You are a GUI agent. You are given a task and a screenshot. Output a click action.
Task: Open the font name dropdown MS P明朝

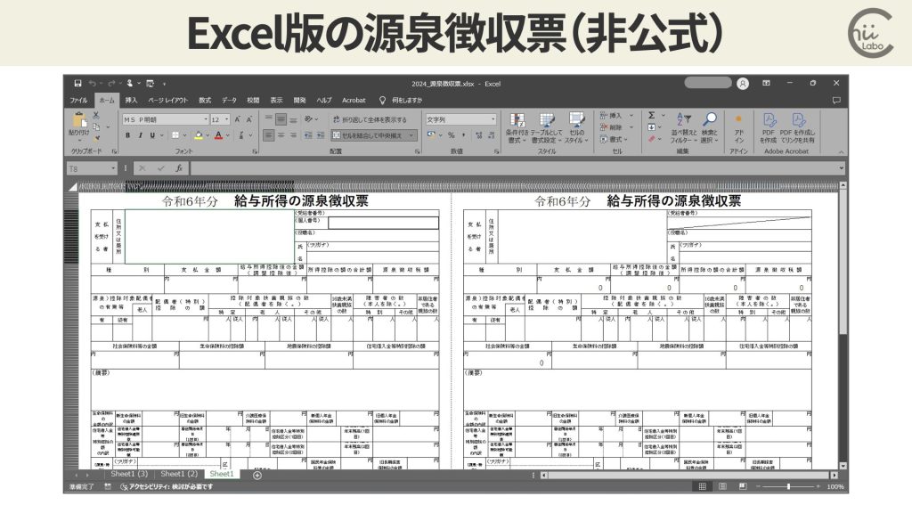click(x=206, y=119)
